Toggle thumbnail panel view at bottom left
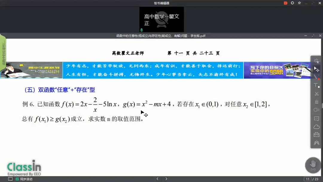The image size is (323, 182). [x=10, y=179]
